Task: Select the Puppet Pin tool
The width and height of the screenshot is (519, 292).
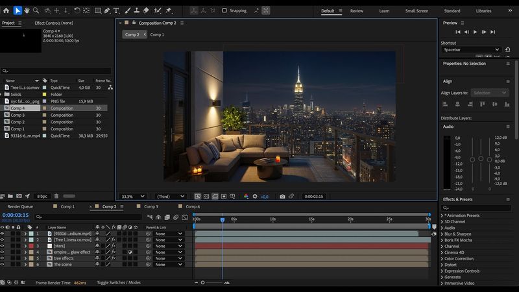Action: 169,10
